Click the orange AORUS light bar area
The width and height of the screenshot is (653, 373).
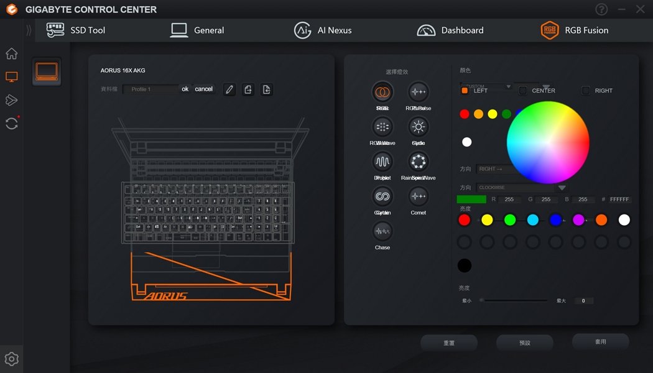click(211, 277)
